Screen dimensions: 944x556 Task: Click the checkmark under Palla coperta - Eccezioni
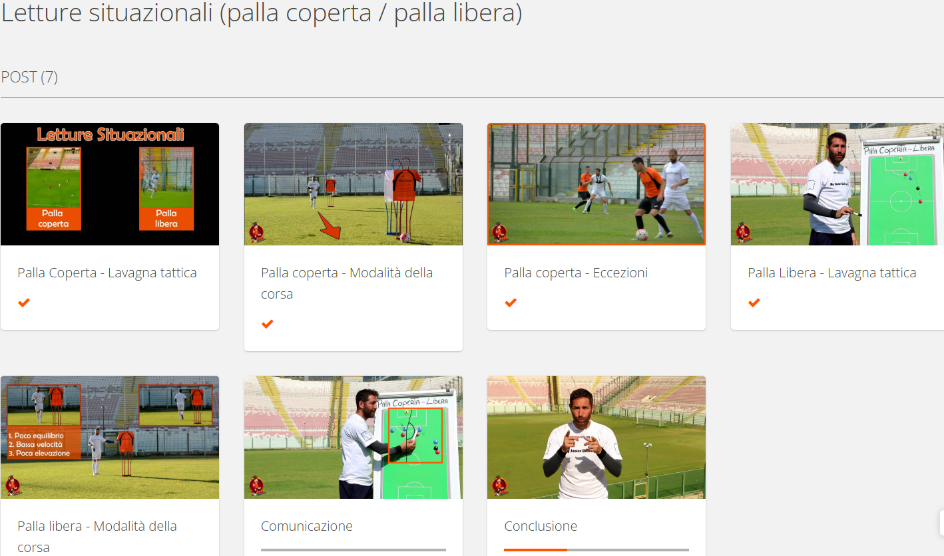511,303
